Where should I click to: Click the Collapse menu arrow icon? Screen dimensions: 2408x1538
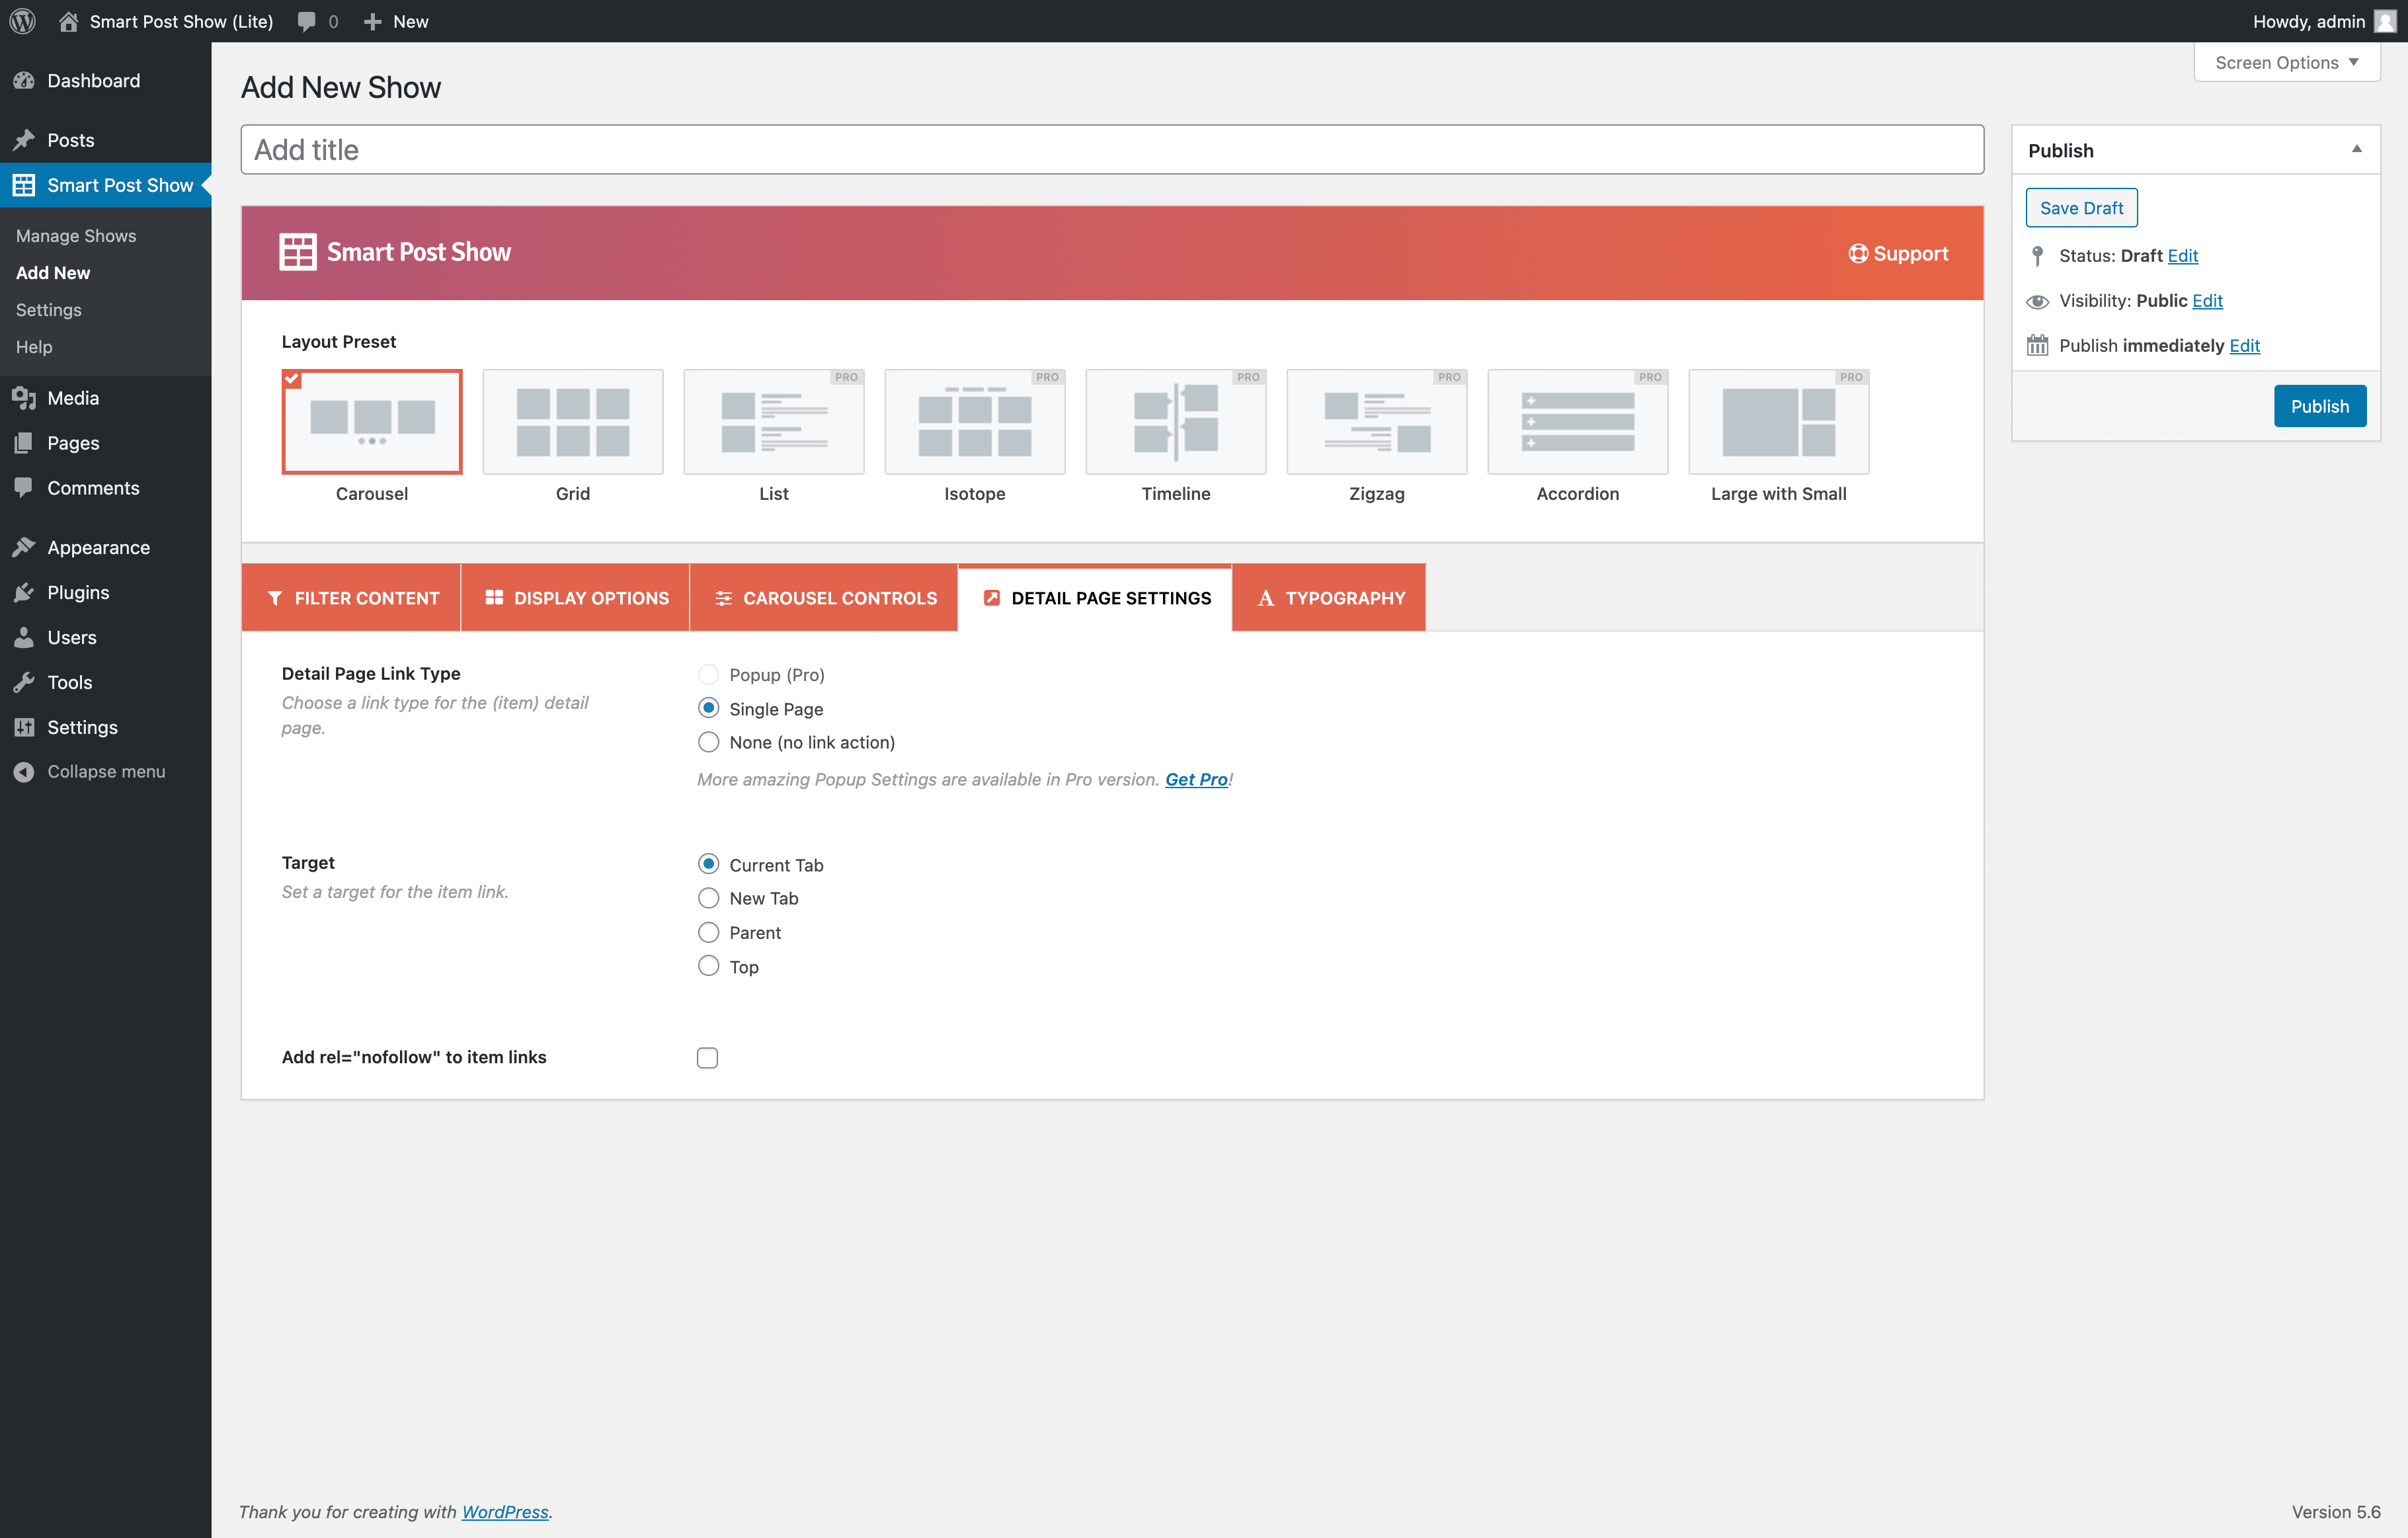(24, 771)
